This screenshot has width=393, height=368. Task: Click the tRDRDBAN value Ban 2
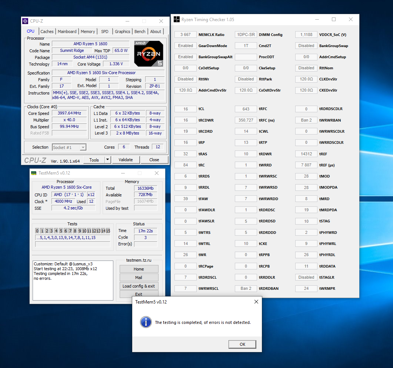246,288
